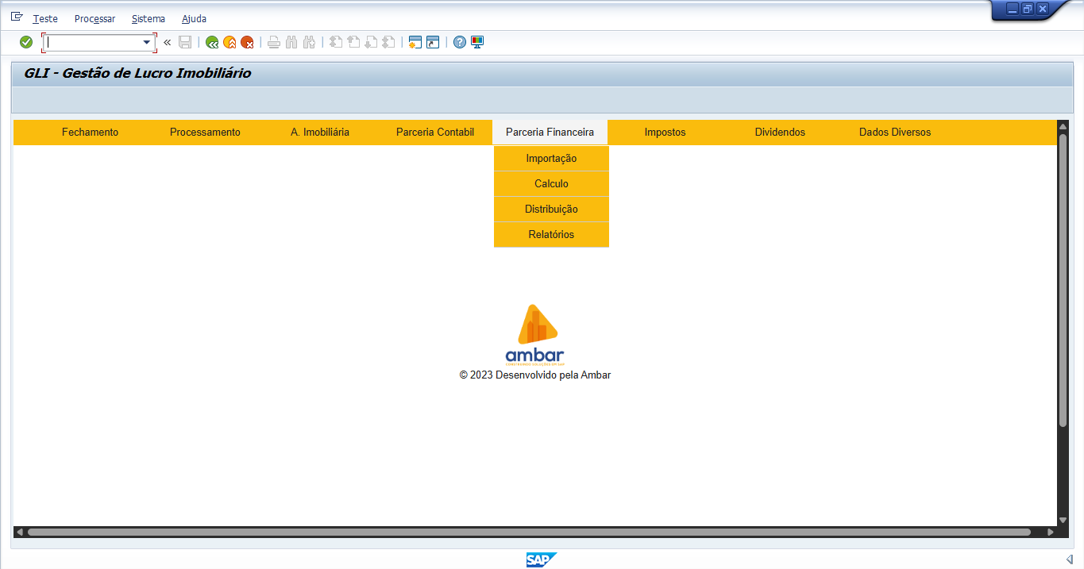Click the red Cancel icon

click(247, 42)
